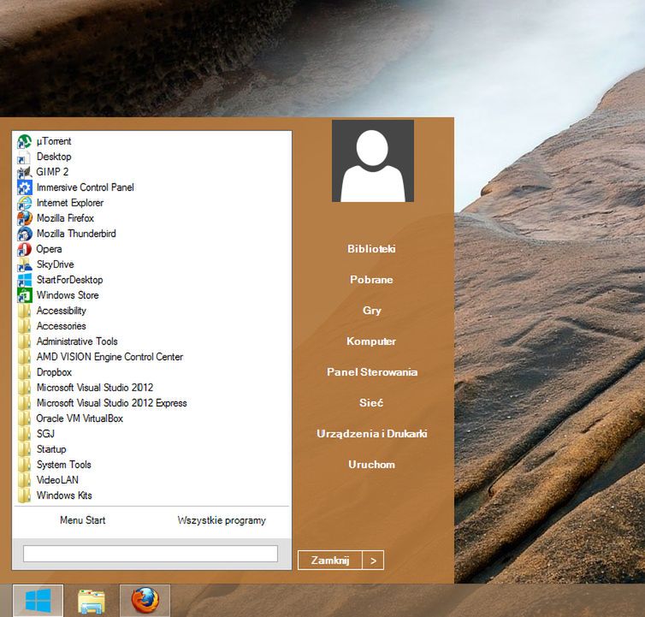Click the Administrative Tools folder icon

click(x=24, y=341)
